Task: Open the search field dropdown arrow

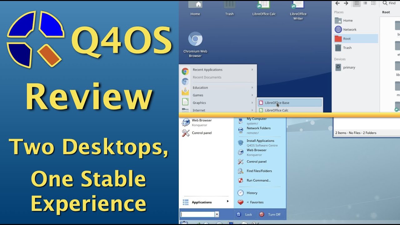Action: tap(217, 214)
